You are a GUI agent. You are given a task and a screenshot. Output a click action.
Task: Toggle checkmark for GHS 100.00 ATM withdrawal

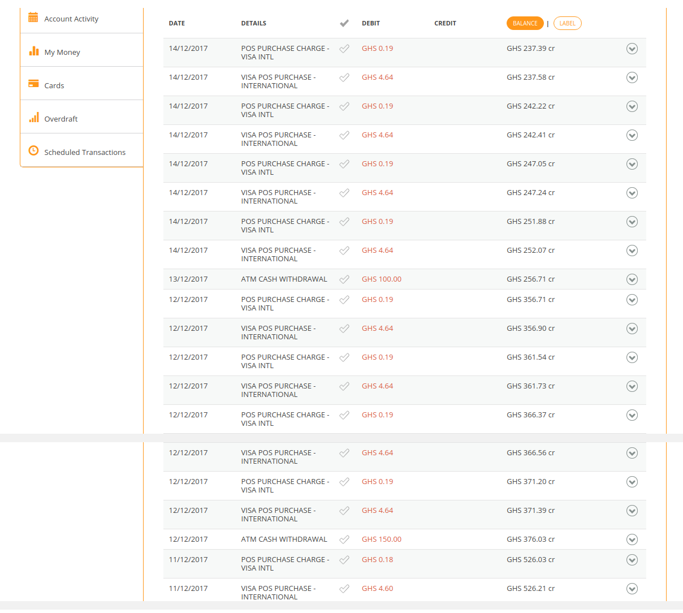(x=344, y=279)
